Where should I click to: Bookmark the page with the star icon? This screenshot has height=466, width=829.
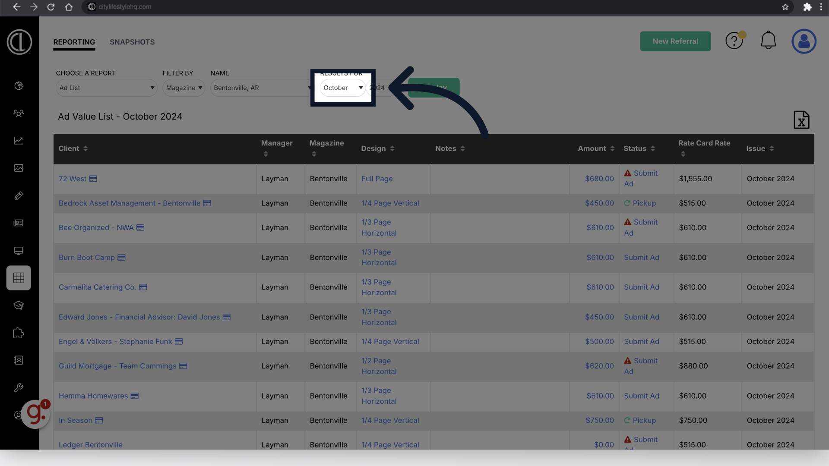click(785, 7)
